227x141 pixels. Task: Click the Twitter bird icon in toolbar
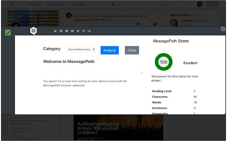tap(78, 31)
